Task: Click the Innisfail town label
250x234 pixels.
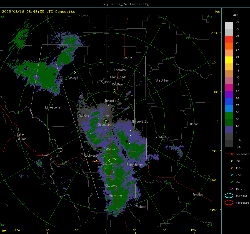Action: click(112, 101)
